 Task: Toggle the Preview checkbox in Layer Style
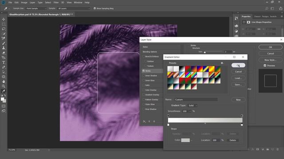pos(265,66)
